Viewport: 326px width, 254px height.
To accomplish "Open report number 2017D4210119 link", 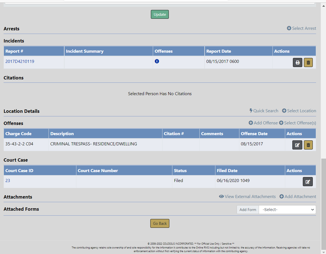I will (x=20, y=62).
